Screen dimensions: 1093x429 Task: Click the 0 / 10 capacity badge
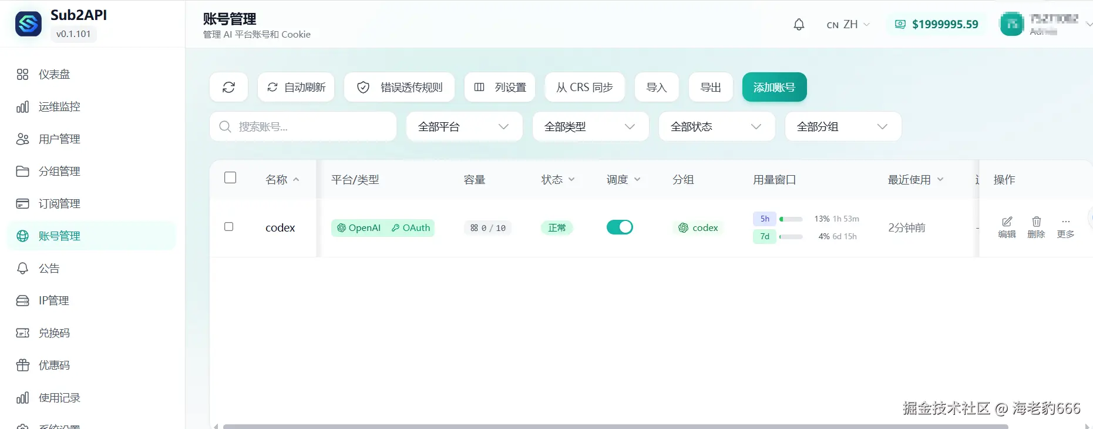point(488,228)
